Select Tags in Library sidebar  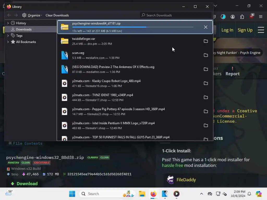coord(19,35)
